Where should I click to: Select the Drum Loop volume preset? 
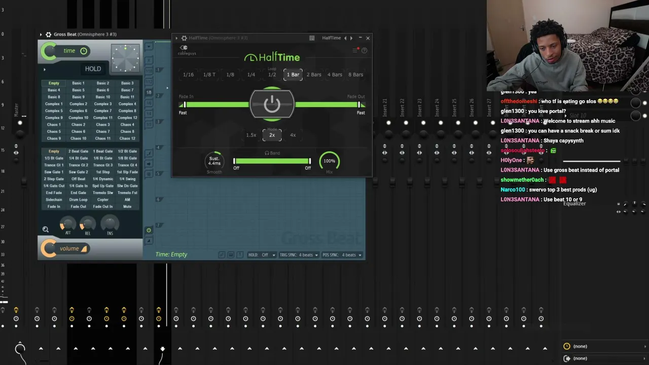[78, 200]
